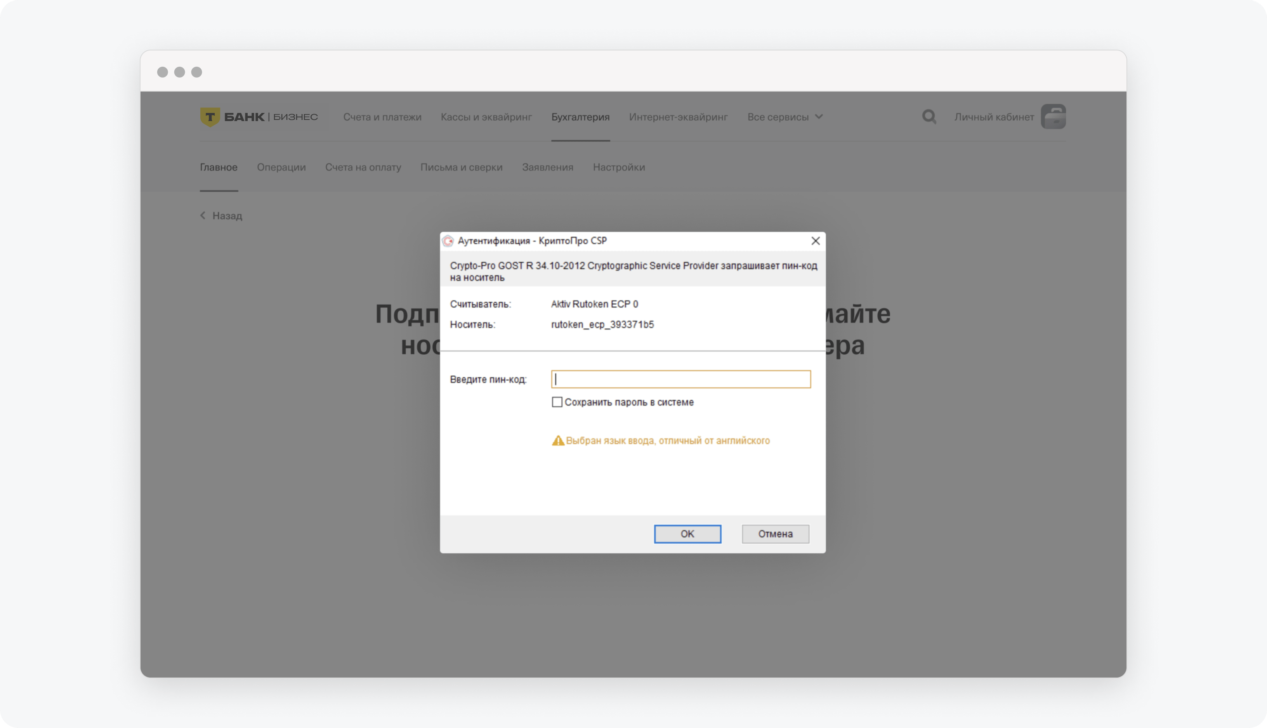This screenshot has height=728, width=1267.
Task: Click the CryptoPro CSP dialog title icon
Action: [448, 241]
